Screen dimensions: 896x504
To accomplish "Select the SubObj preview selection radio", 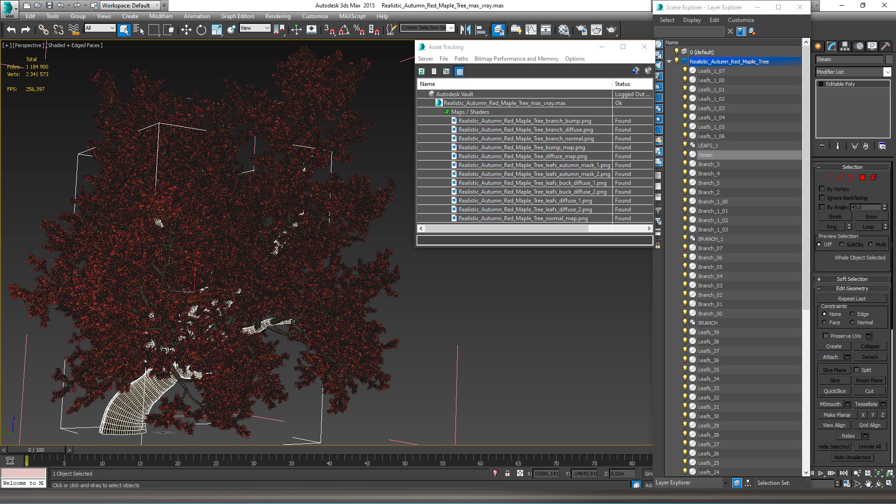I will tap(841, 245).
